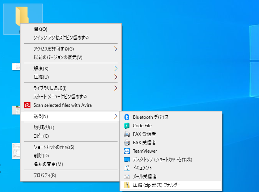Click the zip folder icon

point(126,185)
